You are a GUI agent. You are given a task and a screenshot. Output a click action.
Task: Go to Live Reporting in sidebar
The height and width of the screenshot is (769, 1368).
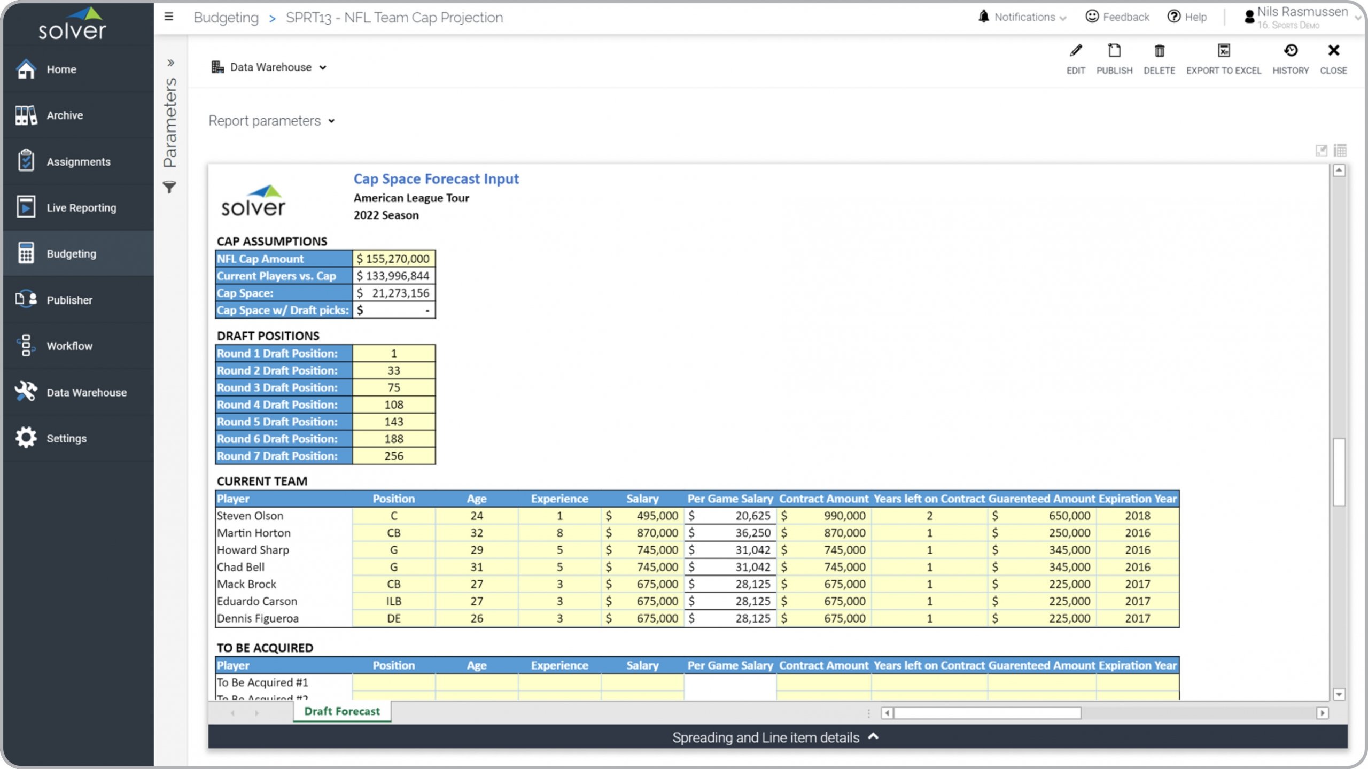point(81,208)
